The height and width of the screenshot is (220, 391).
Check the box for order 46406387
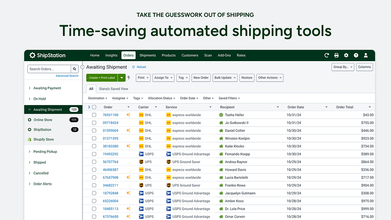pos(94,170)
